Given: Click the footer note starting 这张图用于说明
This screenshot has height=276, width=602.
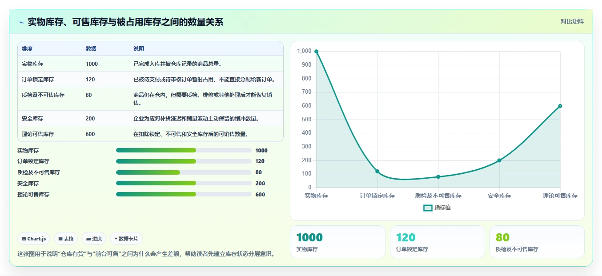Looking at the screenshot, I should (146, 254).
